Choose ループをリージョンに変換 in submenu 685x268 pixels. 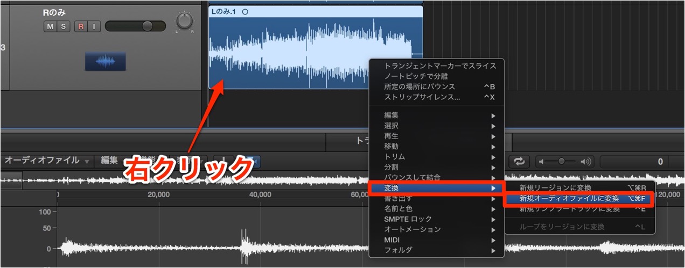pyautogui.click(x=580, y=227)
